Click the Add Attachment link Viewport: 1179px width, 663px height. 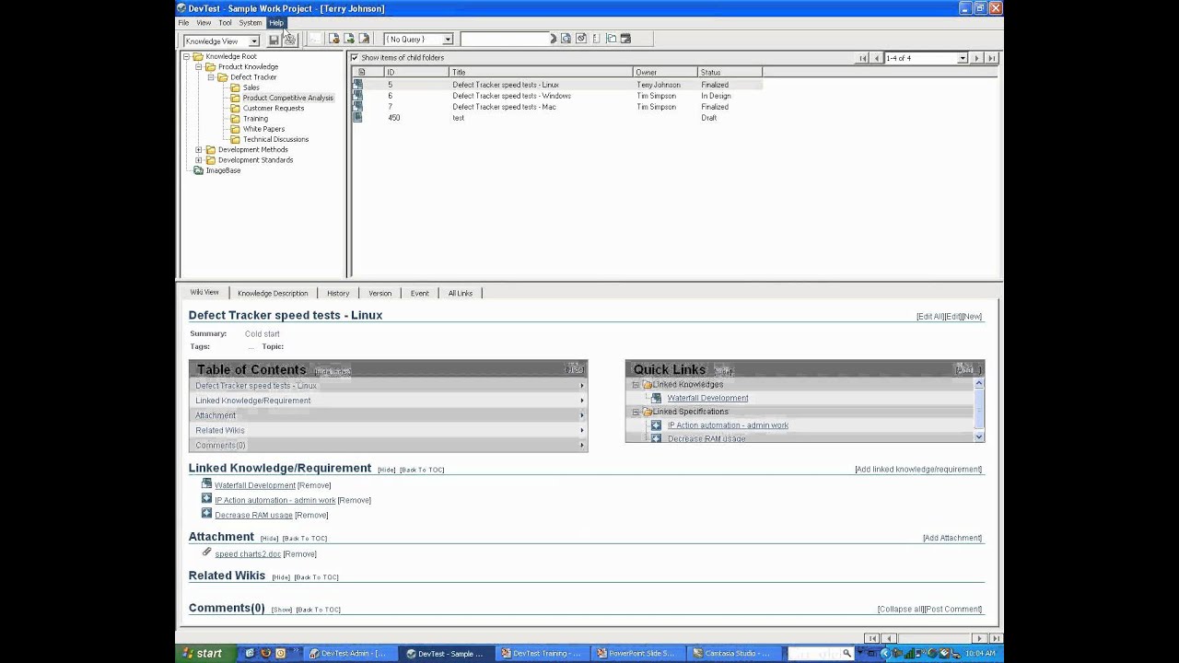click(952, 538)
